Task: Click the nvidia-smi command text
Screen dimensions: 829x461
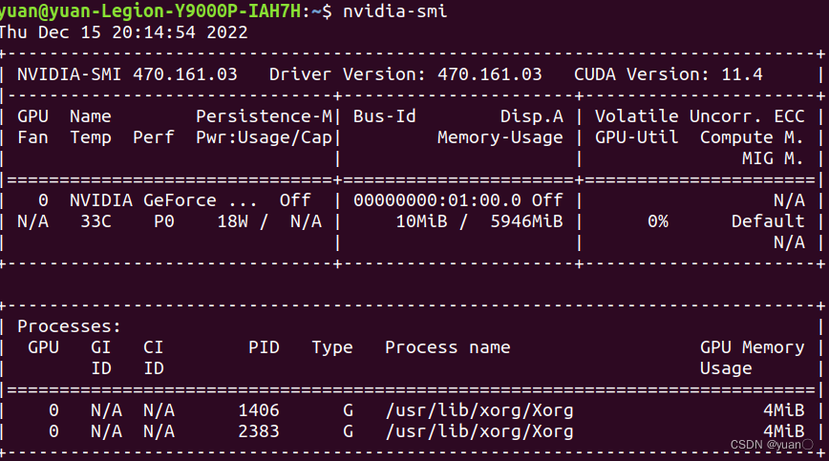Action: coord(395,11)
